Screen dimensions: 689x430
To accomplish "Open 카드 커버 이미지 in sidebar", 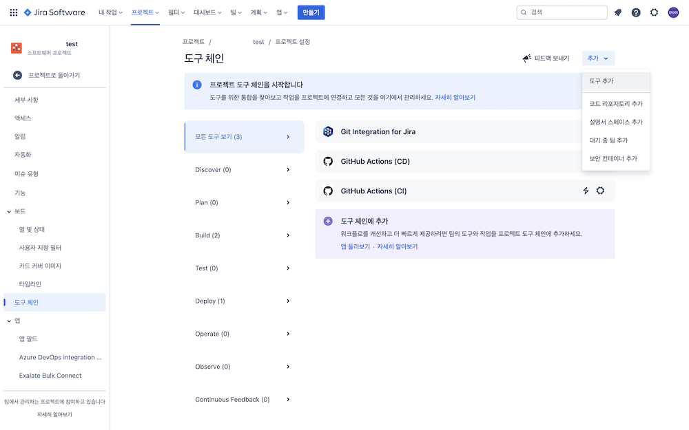I will [x=54, y=266].
